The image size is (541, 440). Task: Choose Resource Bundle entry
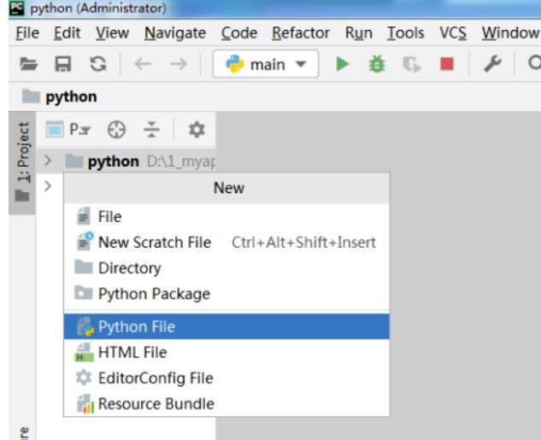[226, 404]
